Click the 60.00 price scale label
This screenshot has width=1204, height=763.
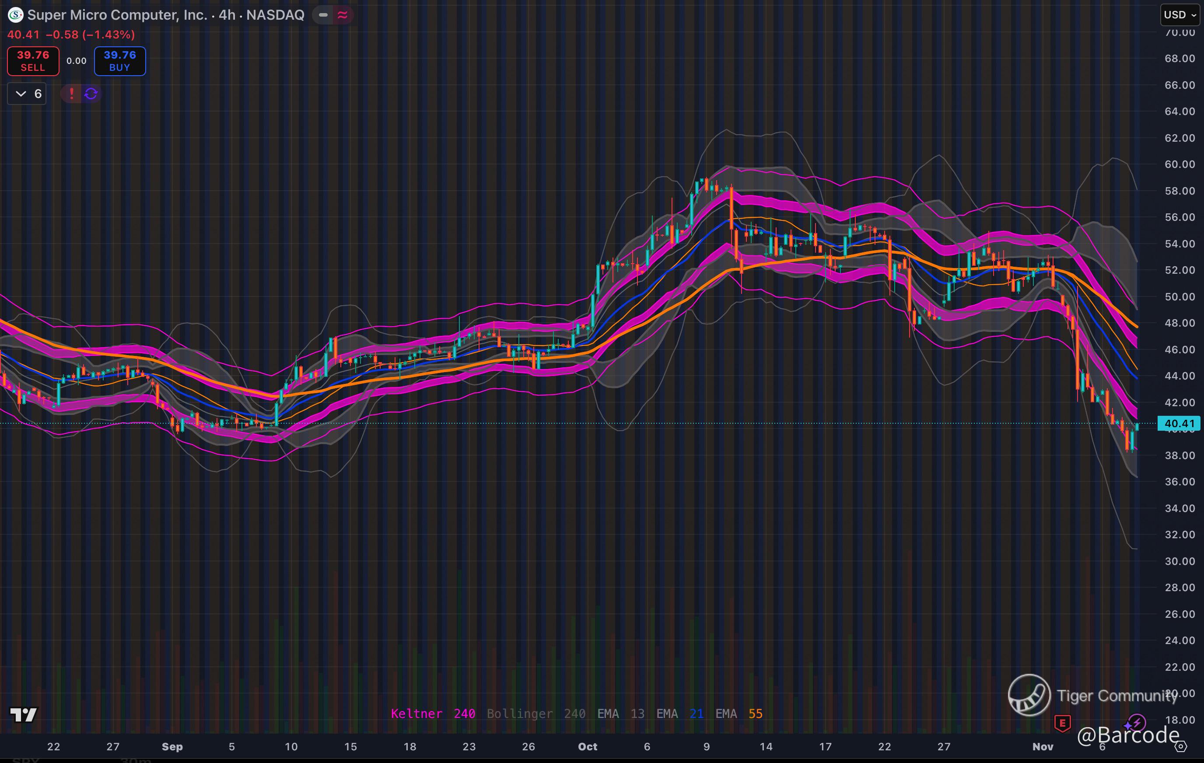point(1179,164)
